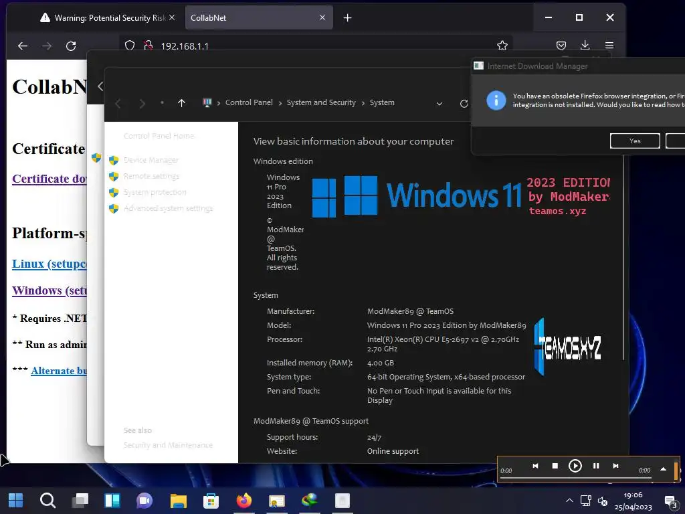Screen dimensions: 685x514
Task: Open Firefox downloads arrow
Action: pyautogui.click(x=585, y=46)
